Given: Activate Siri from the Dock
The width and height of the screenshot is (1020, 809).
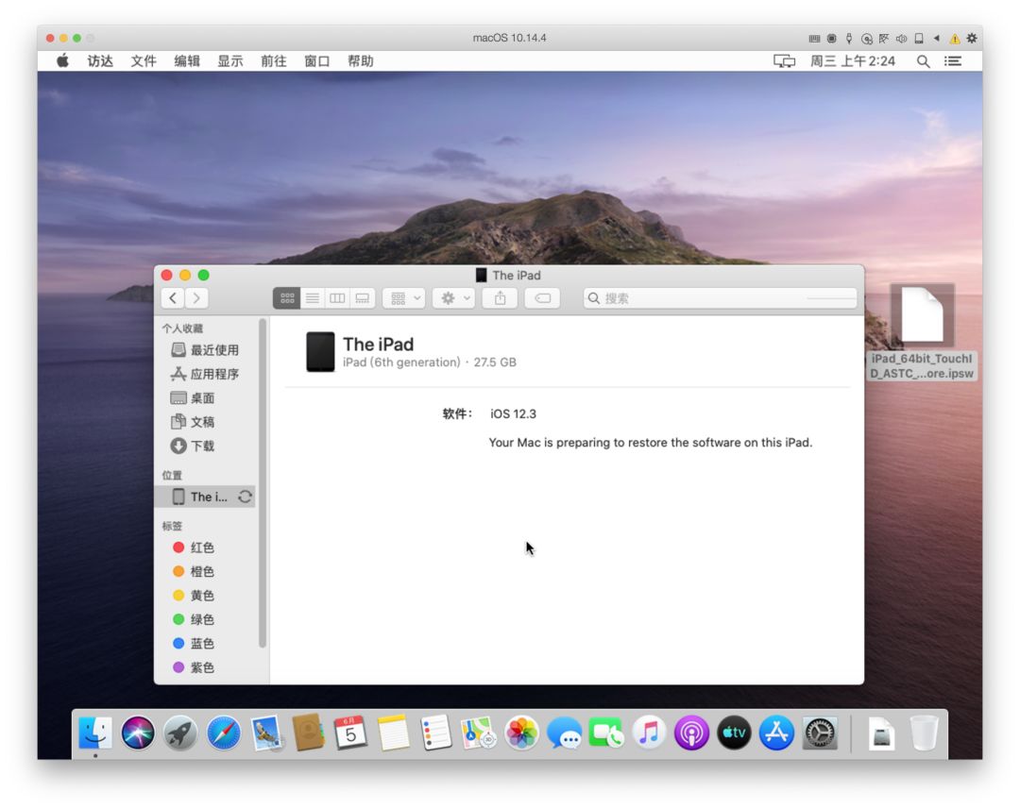Looking at the screenshot, I should coord(137,733).
